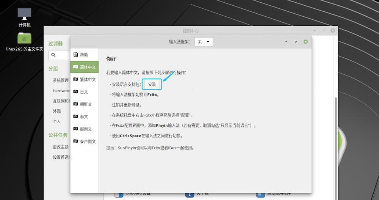The image size is (379, 200).
Task: Switch to 朝鲜文 input method page
Action: [x=85, y=104]
